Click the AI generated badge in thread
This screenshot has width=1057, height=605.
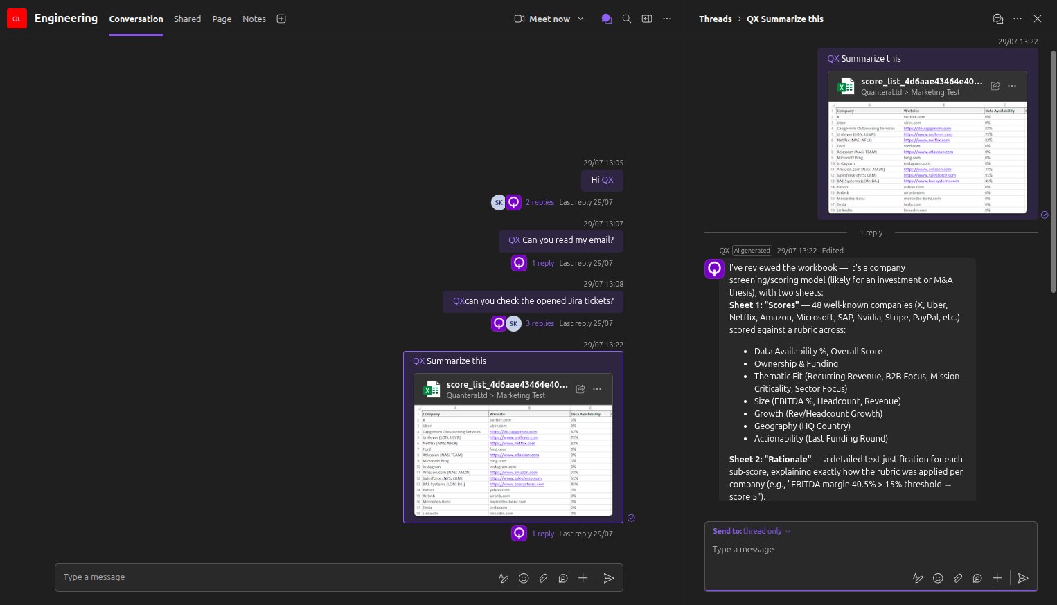tap(752, 251)
